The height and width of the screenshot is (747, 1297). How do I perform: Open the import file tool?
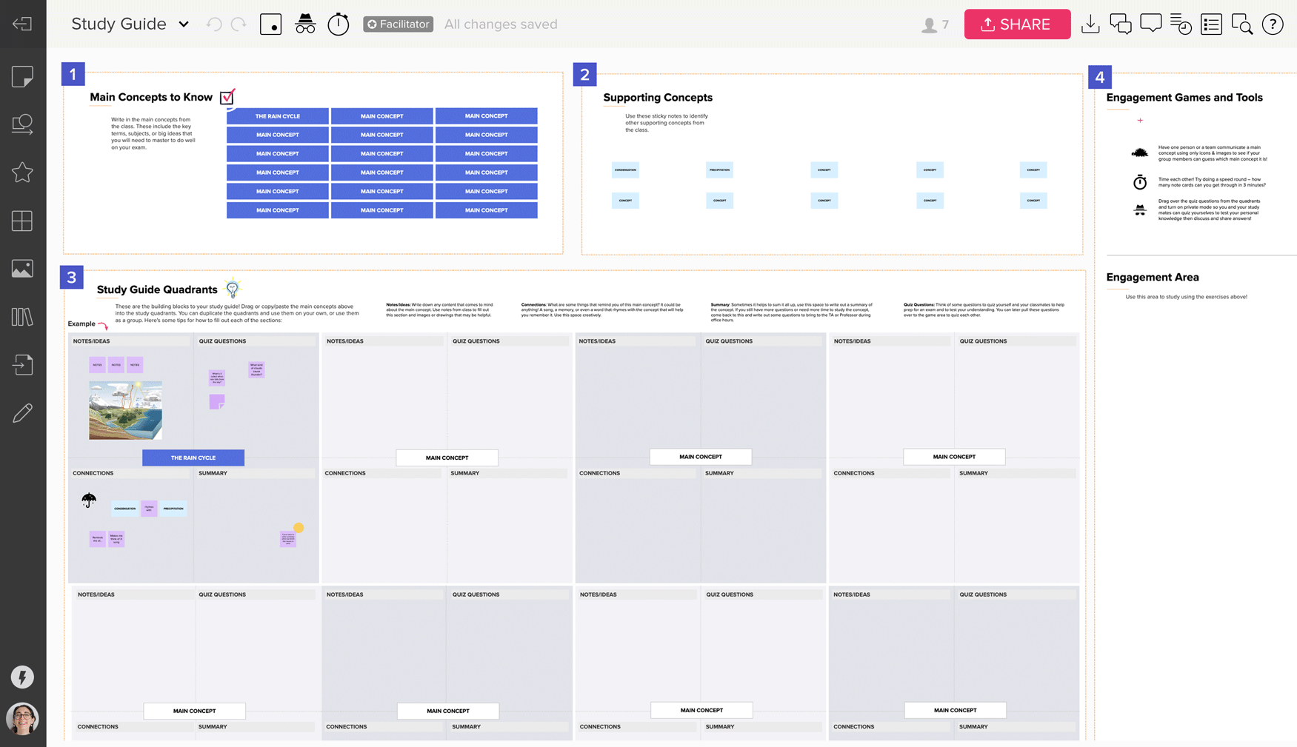click(22, 365)
